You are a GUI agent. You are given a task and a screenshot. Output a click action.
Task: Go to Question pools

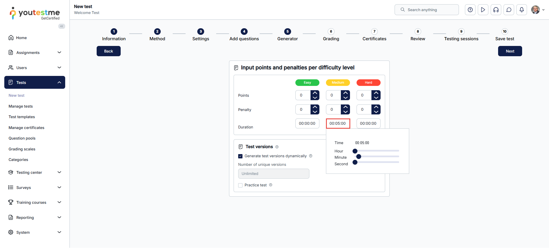click(x=22, y=138)
